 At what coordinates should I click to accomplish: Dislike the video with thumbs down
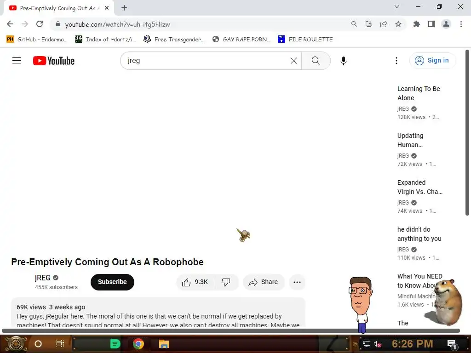click(226, 282)
